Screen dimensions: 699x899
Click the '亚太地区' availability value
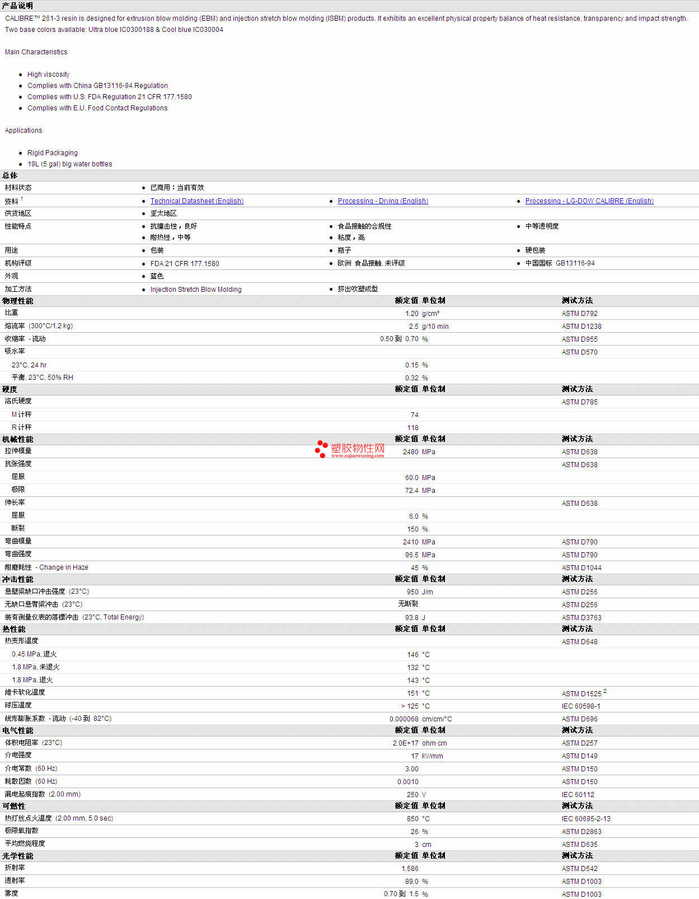(163, 213)
